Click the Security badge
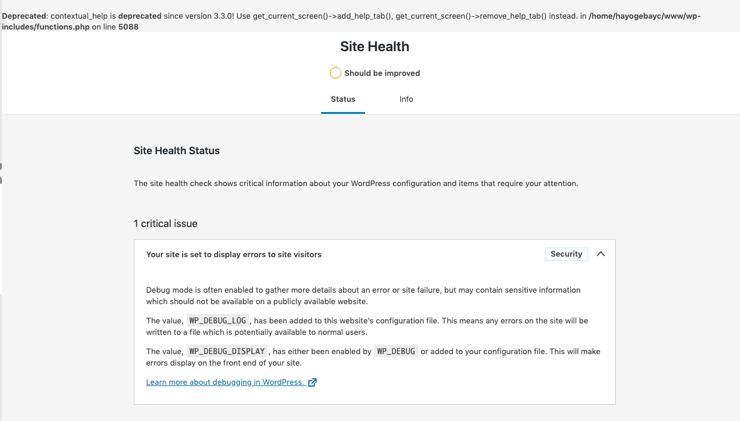The image size is (740, 421). click(566, 254)
